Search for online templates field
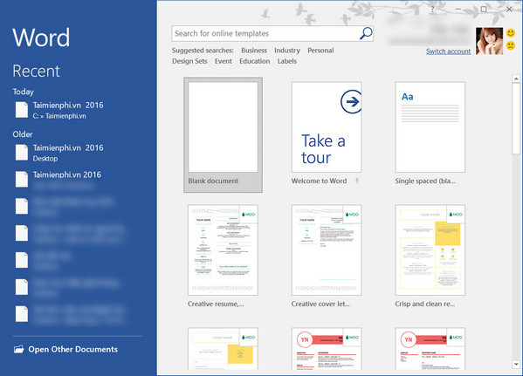 tap(272, 33)
